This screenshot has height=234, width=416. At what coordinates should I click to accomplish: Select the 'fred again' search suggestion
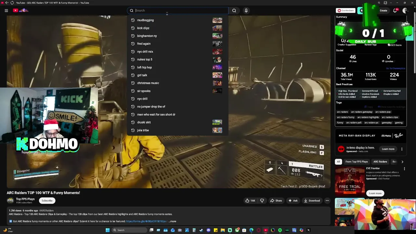click(177, 44)
